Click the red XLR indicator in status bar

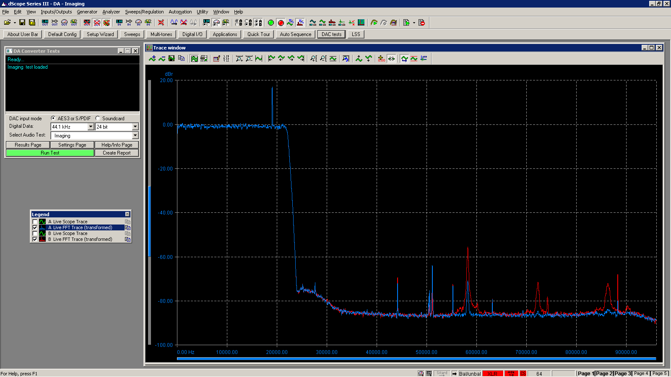point(493,374)
